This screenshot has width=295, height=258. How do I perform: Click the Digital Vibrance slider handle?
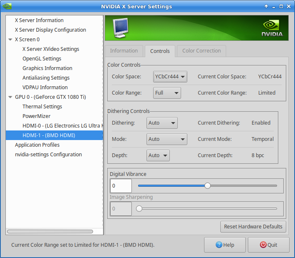[x=207, y=186]
